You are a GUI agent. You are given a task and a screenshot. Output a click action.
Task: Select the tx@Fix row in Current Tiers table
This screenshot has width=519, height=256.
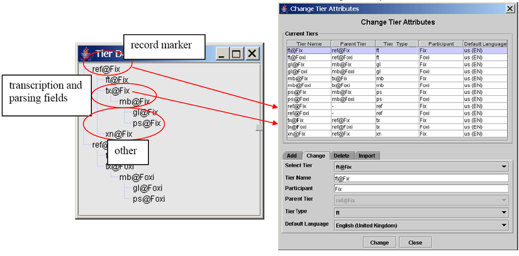point(397,120)
